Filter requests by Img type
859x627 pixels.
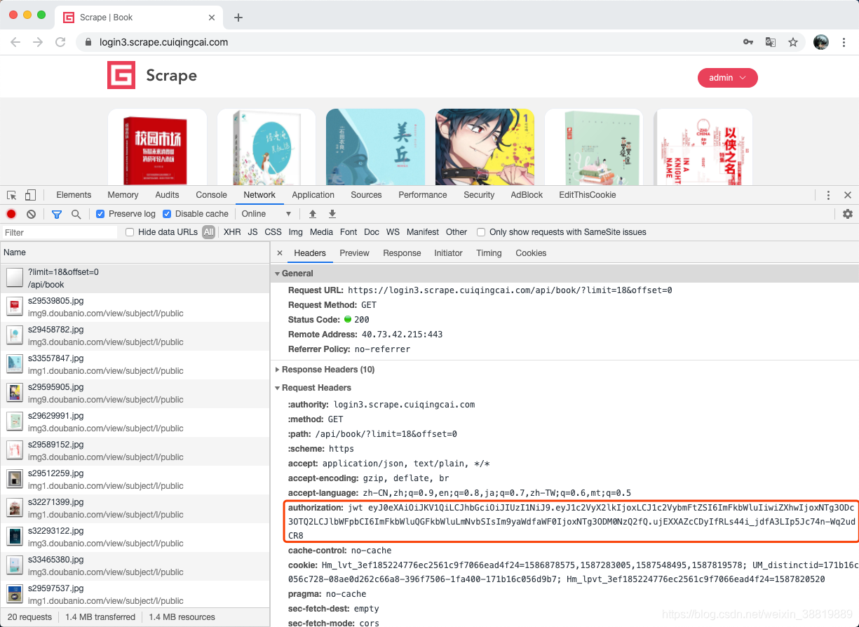click(x=296, y=232)
